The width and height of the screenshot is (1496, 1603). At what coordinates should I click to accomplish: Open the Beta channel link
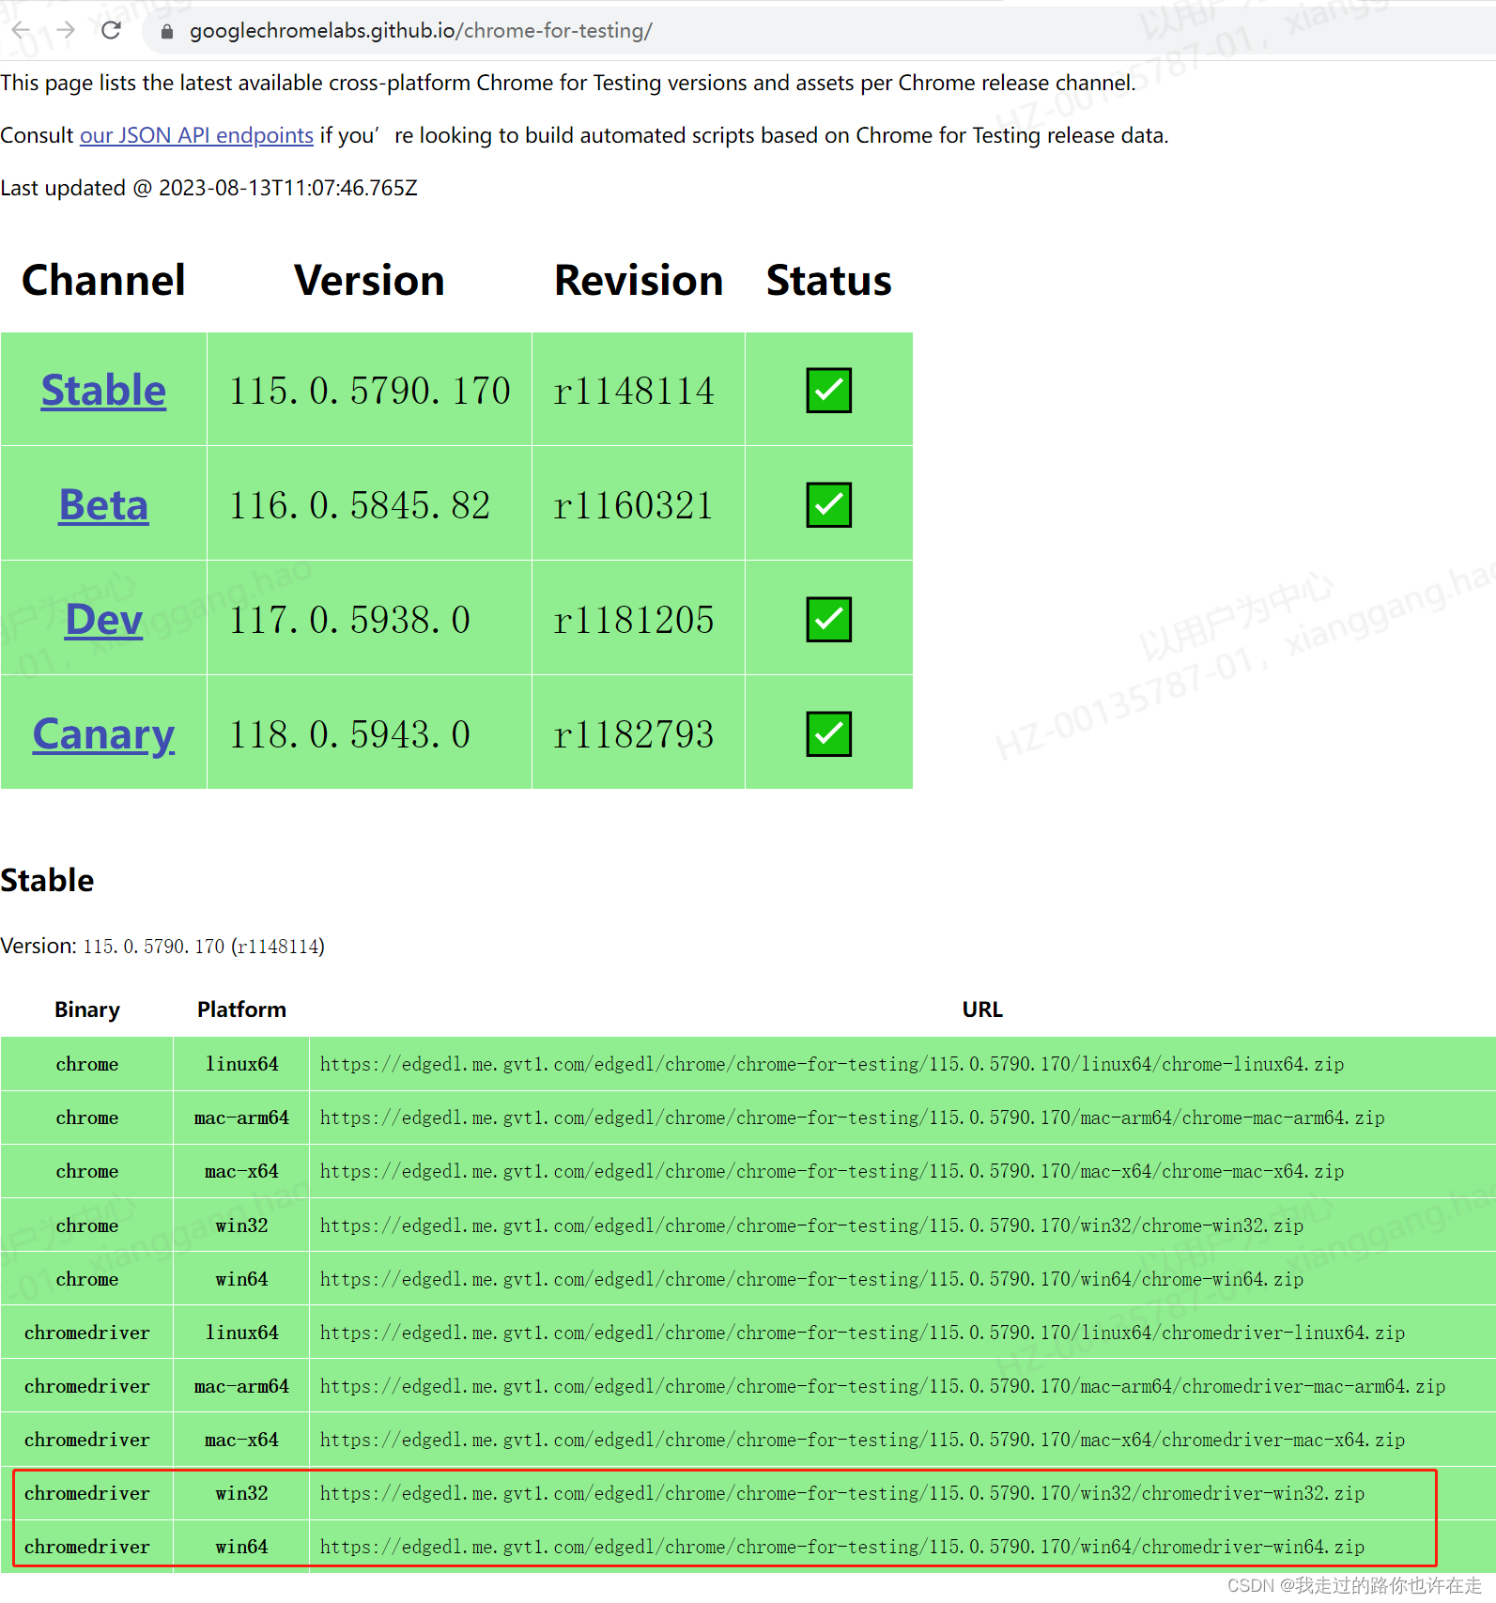[x=103, y=504]
